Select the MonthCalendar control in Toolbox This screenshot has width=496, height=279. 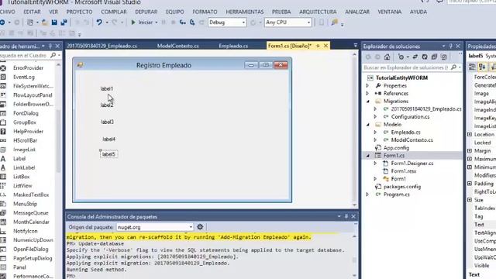(31, 222)
